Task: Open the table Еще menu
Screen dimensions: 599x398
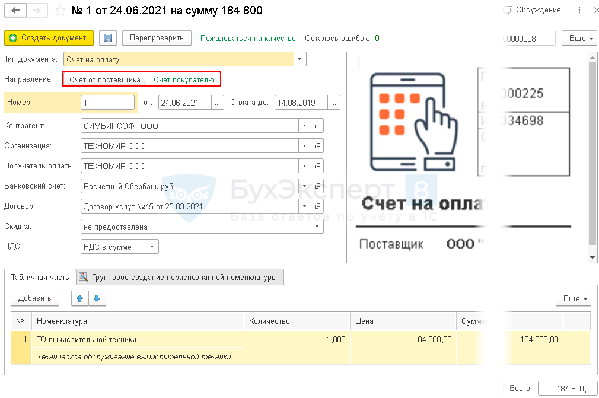Action: coord(573,298)
